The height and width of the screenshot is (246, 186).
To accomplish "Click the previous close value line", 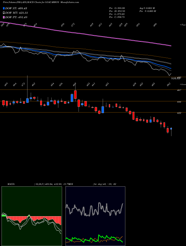I will pyautogui.click(x=117, y=17).
